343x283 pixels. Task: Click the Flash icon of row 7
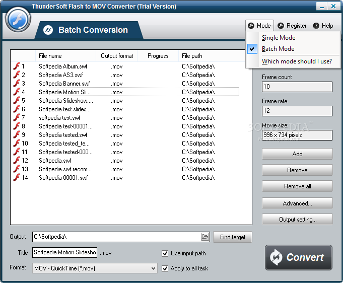click(17, 117)
